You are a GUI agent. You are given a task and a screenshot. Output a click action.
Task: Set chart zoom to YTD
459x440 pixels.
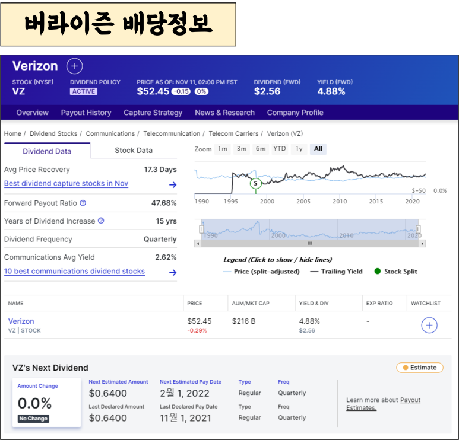[x=280, y=149]
